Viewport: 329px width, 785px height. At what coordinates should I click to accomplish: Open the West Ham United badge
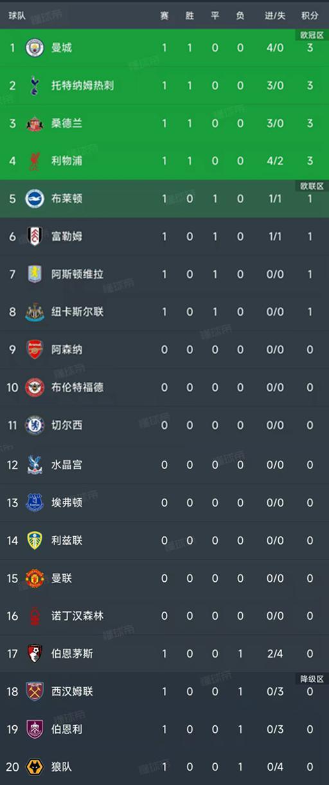click(34, 691)
